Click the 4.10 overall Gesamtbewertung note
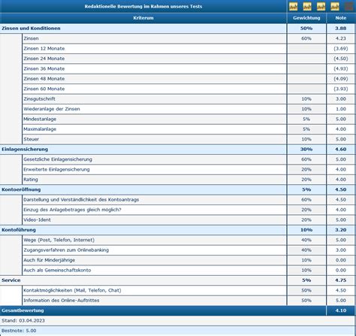 tap(341, 310)
